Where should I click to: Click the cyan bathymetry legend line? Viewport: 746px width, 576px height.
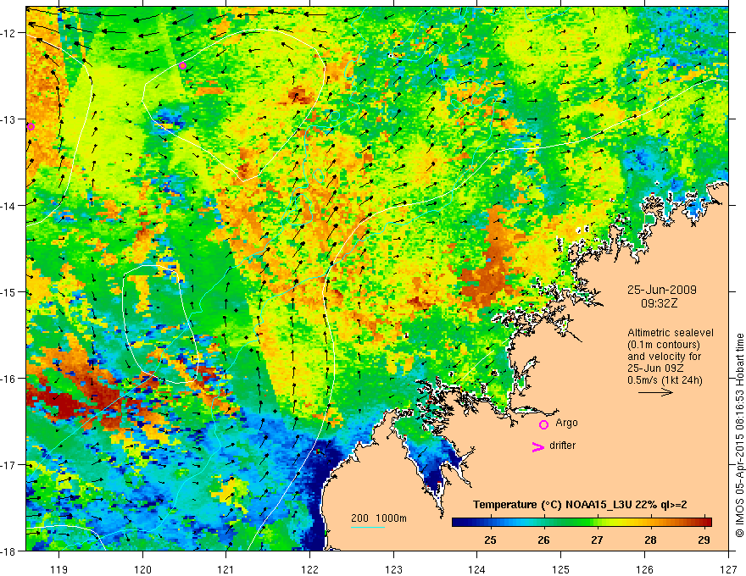(368, 527)
